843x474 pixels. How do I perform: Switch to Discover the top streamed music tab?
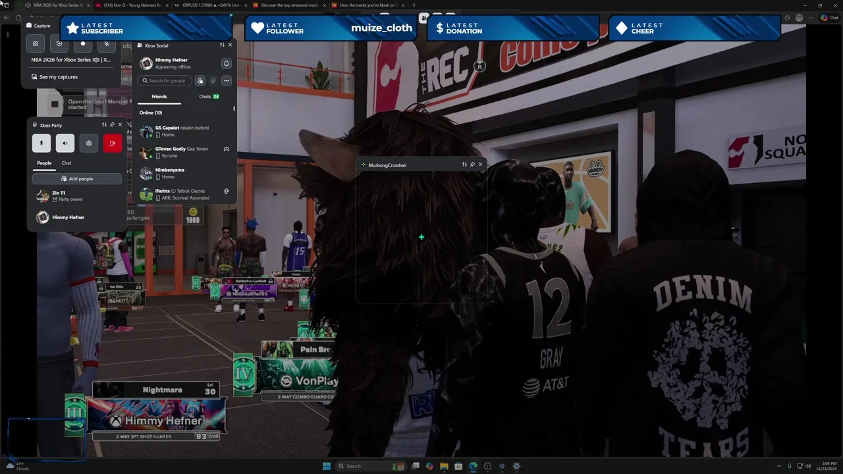click(290, 5)
